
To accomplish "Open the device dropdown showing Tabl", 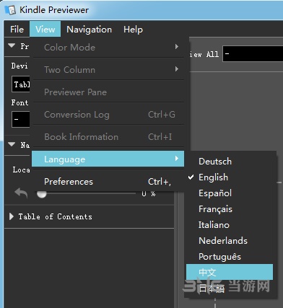I will (21, 84).
